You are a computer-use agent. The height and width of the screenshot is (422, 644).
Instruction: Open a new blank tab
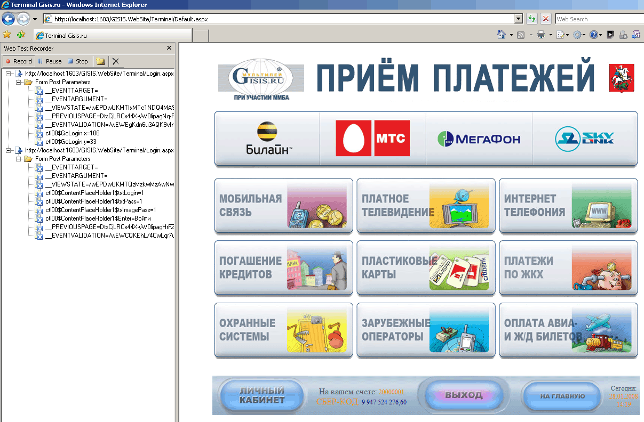[x=201, y=36]
